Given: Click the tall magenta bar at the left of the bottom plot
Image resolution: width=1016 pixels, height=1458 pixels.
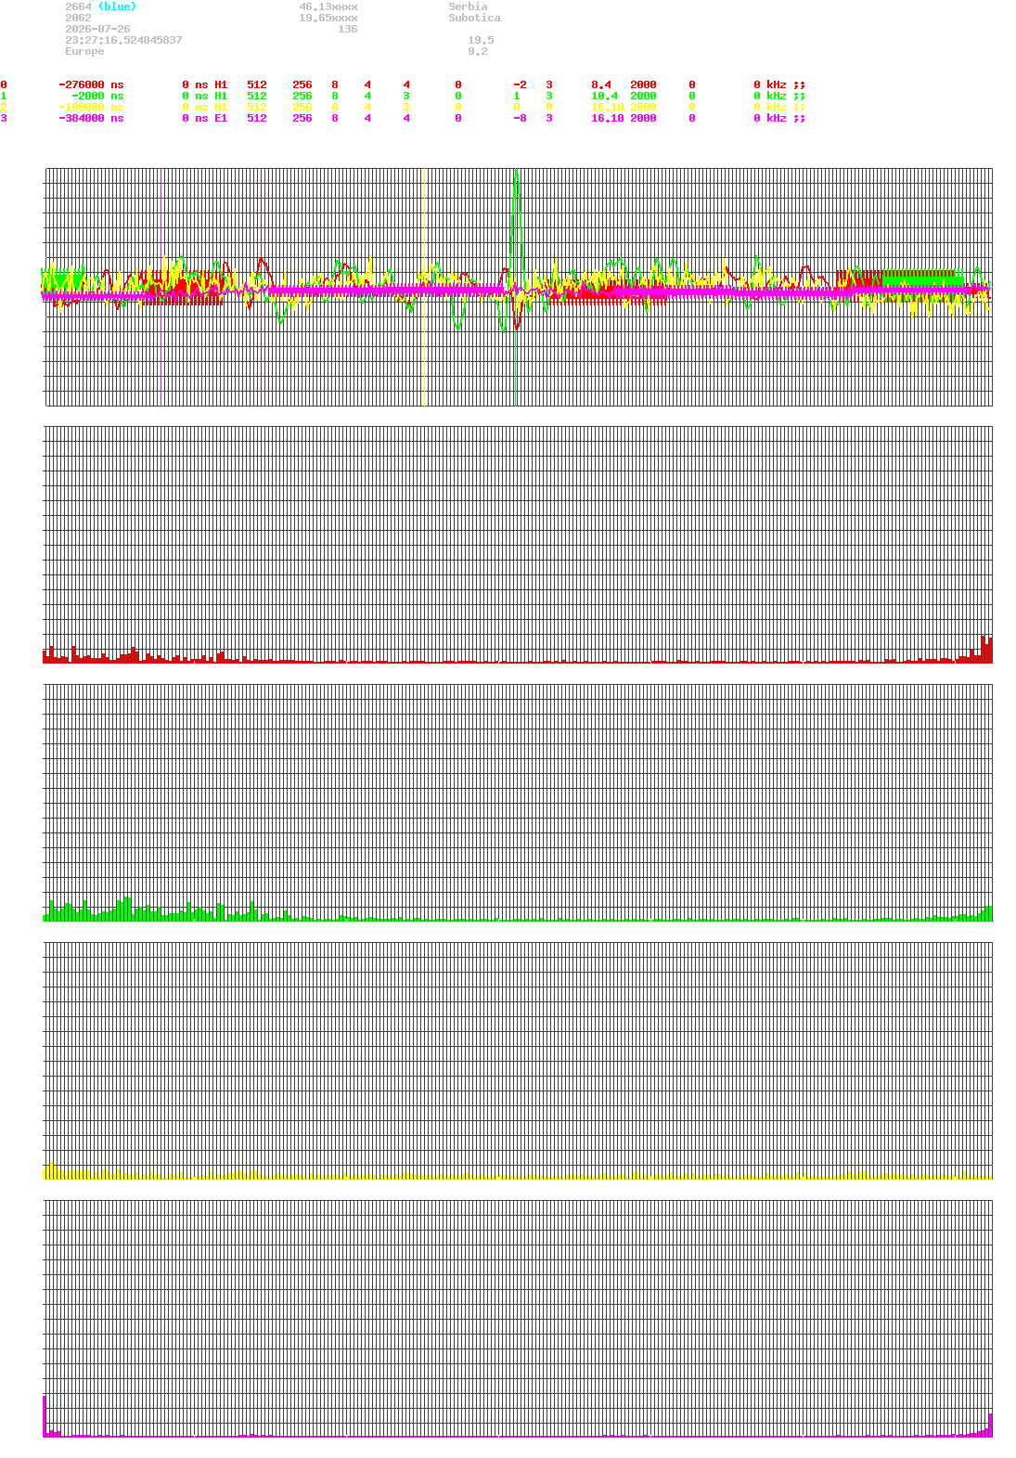Looking at the screenshot, I should (45, 1415).
